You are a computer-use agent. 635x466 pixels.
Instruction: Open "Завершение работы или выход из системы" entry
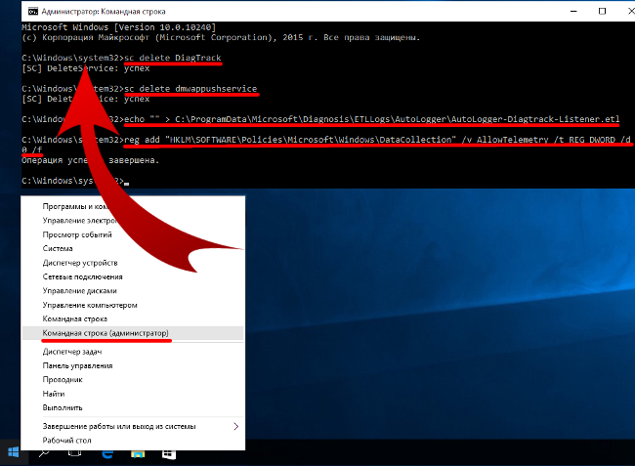pyautogui.click(x=133, y=426)
